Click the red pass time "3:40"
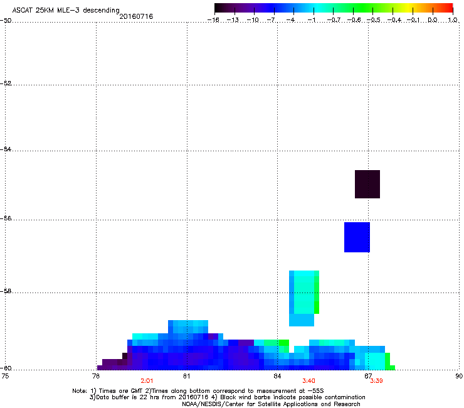Screen dimensions: 464x408 point(308,381)
